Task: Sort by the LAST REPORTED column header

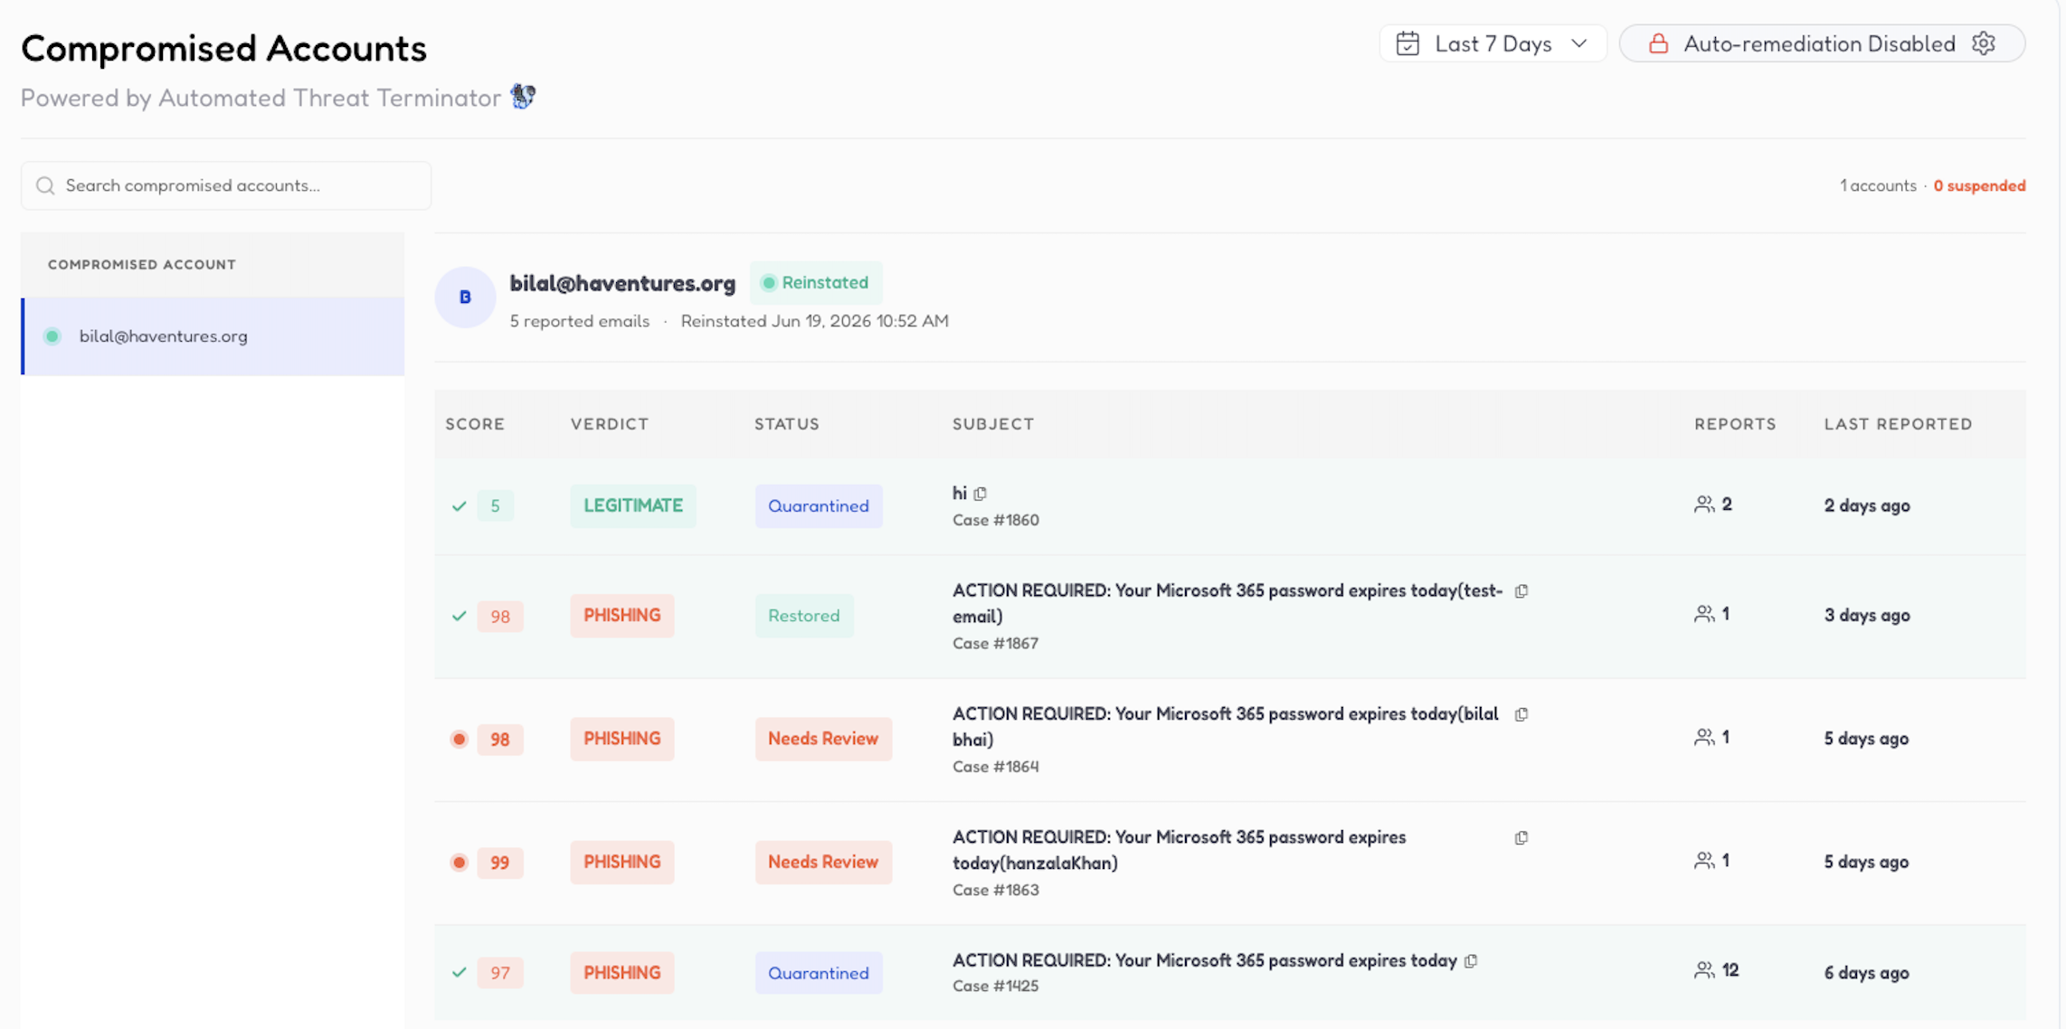Action: (1898, 424)
